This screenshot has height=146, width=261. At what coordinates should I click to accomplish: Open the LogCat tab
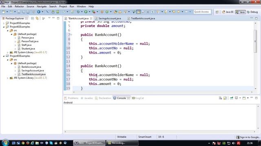click(138, 98)
